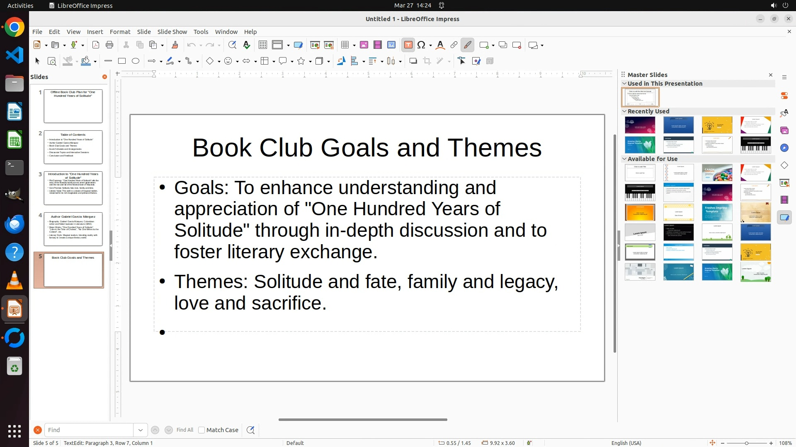Screen dimensions: 796x447
Task: Toggle Show Draw Functions icon
Action: point(467,45)
